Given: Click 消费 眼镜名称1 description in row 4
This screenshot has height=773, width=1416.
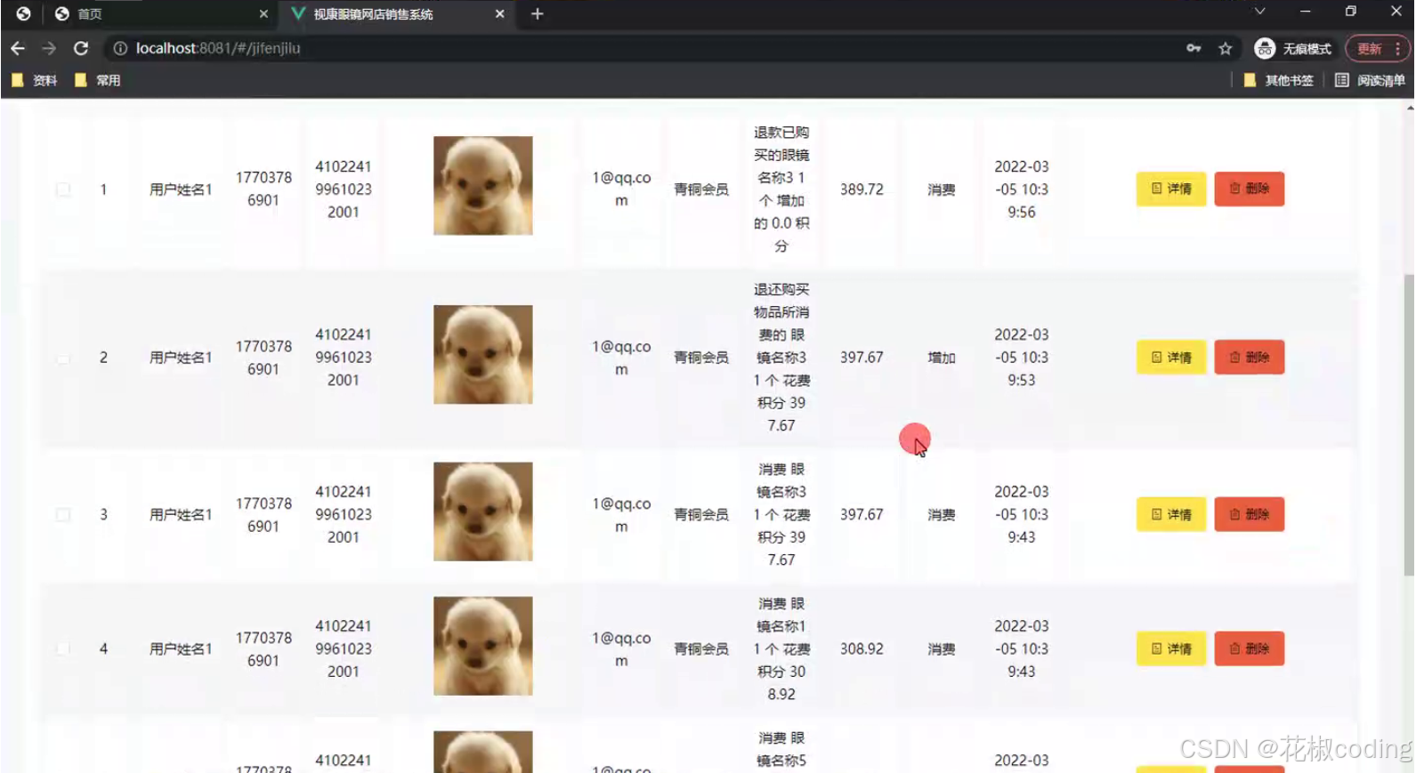Looking at the screenshot, I should (x=781, y=648).
